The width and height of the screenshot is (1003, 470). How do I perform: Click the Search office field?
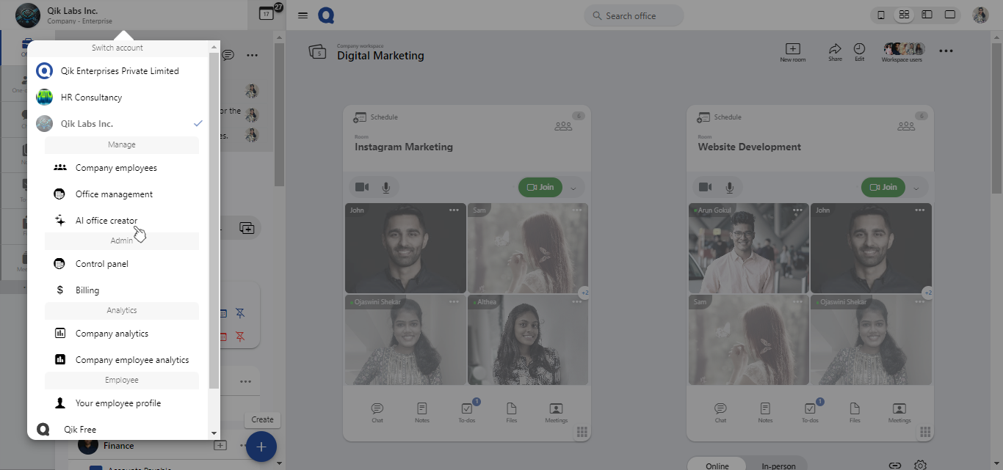(633, 15)
